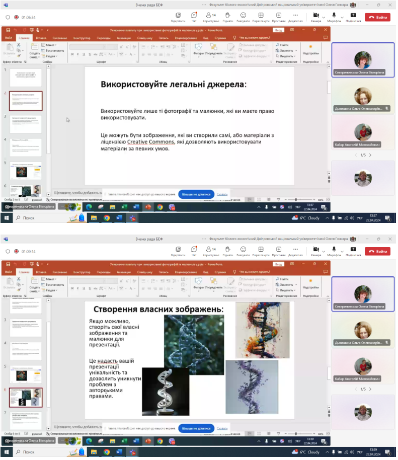The image size is (398, 460).
Task: Go to next participants page in lower meeting
Action: 370,390
